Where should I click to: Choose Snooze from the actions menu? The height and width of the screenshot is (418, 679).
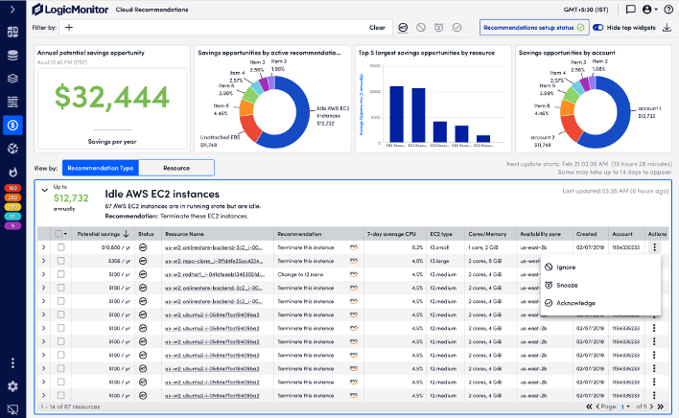566,285
